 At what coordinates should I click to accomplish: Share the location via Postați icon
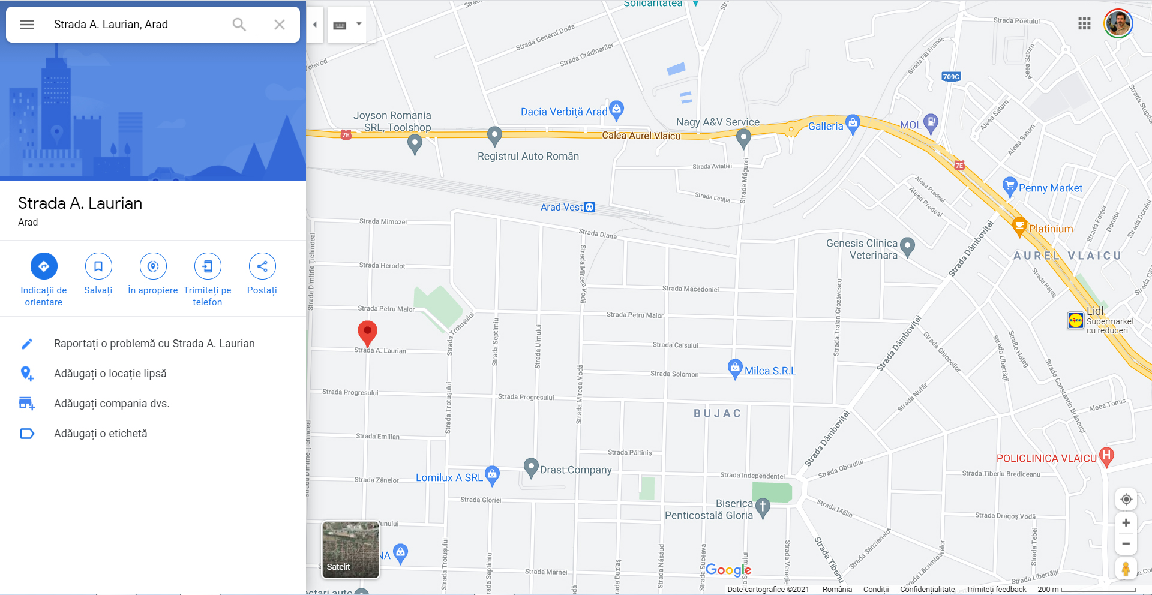click(262, 266)
